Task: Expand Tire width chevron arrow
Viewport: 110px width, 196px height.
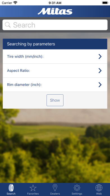Action: 100,57
